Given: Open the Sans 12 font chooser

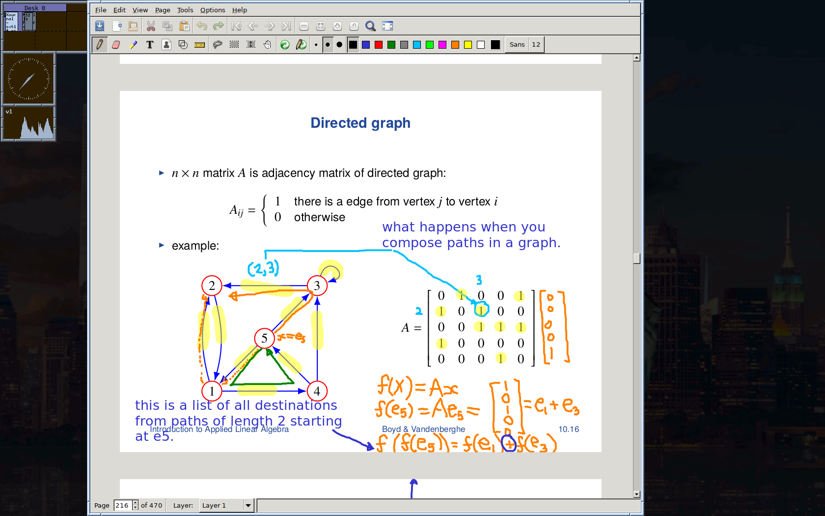Looking at the screenshot, I should [x=524, y=45].
